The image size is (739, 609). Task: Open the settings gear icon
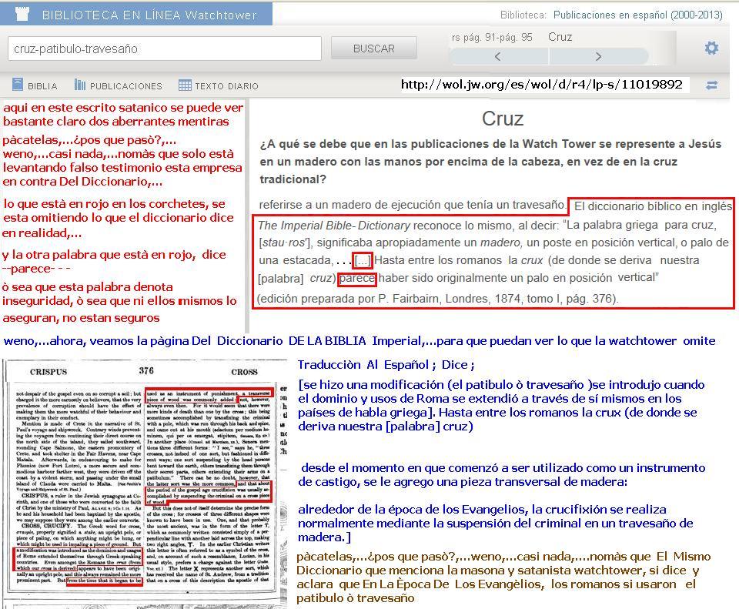[x=711, y=49]
